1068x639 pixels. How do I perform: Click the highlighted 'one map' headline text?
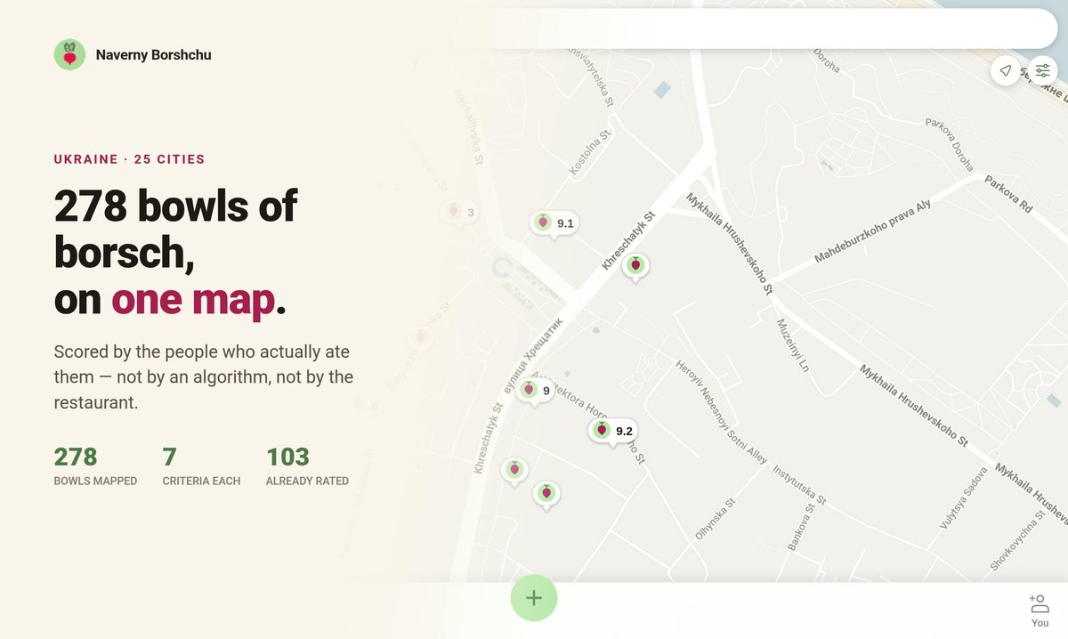[193, 301]
